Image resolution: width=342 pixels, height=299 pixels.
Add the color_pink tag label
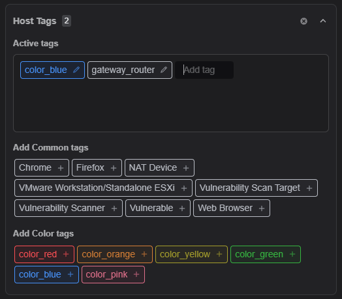click(x=106, y=275)
